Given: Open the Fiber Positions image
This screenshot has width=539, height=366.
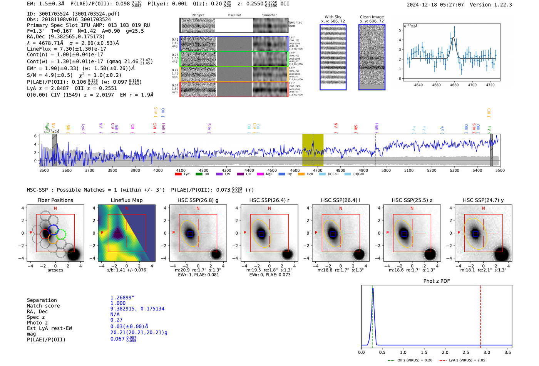Looking at the screenshot, I should (x=55, y=233).
